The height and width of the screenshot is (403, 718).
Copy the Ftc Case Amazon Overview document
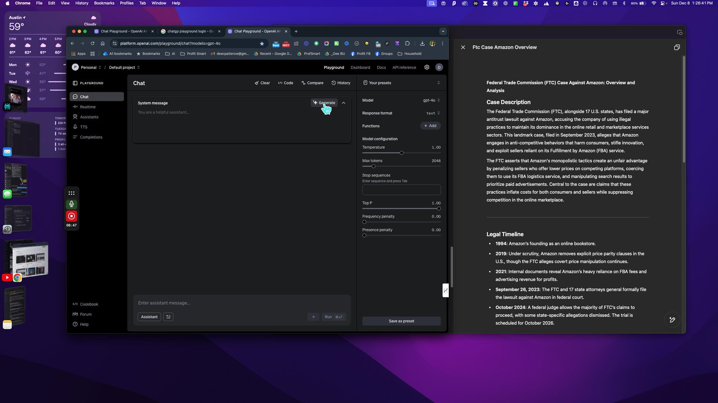(677, 47)
